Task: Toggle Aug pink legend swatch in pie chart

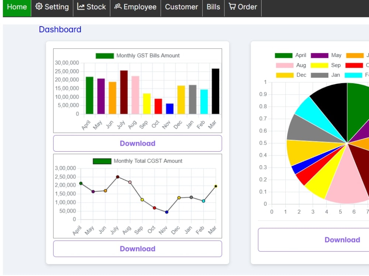Action: [285, 65]
